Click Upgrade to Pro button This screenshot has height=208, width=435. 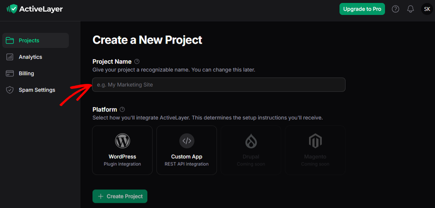(x=362, y=9)
